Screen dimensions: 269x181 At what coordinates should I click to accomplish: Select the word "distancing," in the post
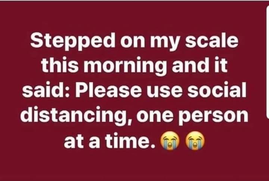[x=76, y=115]
